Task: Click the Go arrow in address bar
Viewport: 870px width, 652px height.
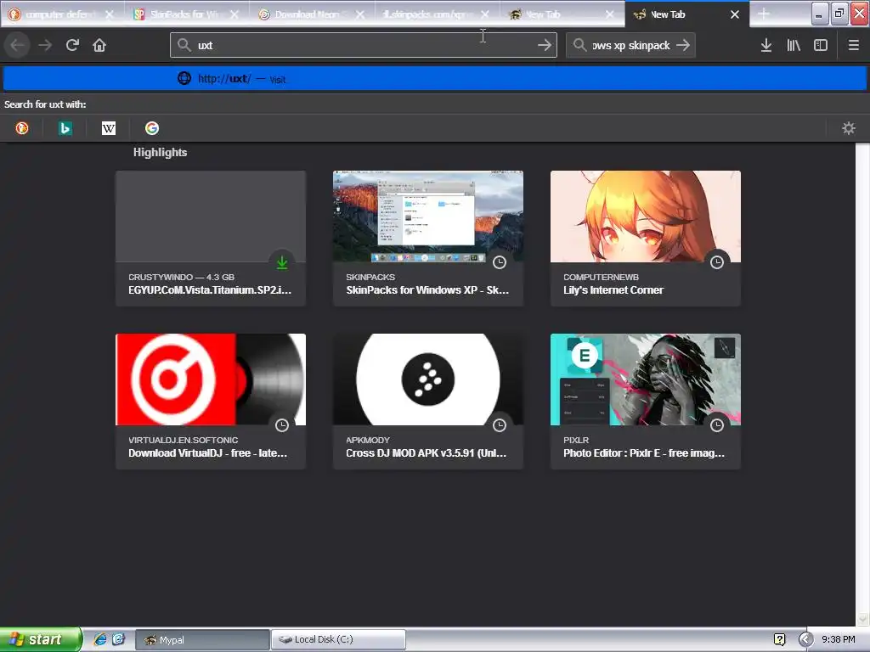Action: [x=545, y=45]
